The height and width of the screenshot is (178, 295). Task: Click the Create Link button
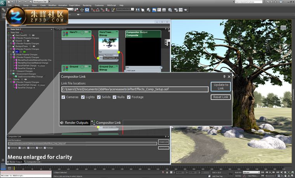[x=164, y=142]
